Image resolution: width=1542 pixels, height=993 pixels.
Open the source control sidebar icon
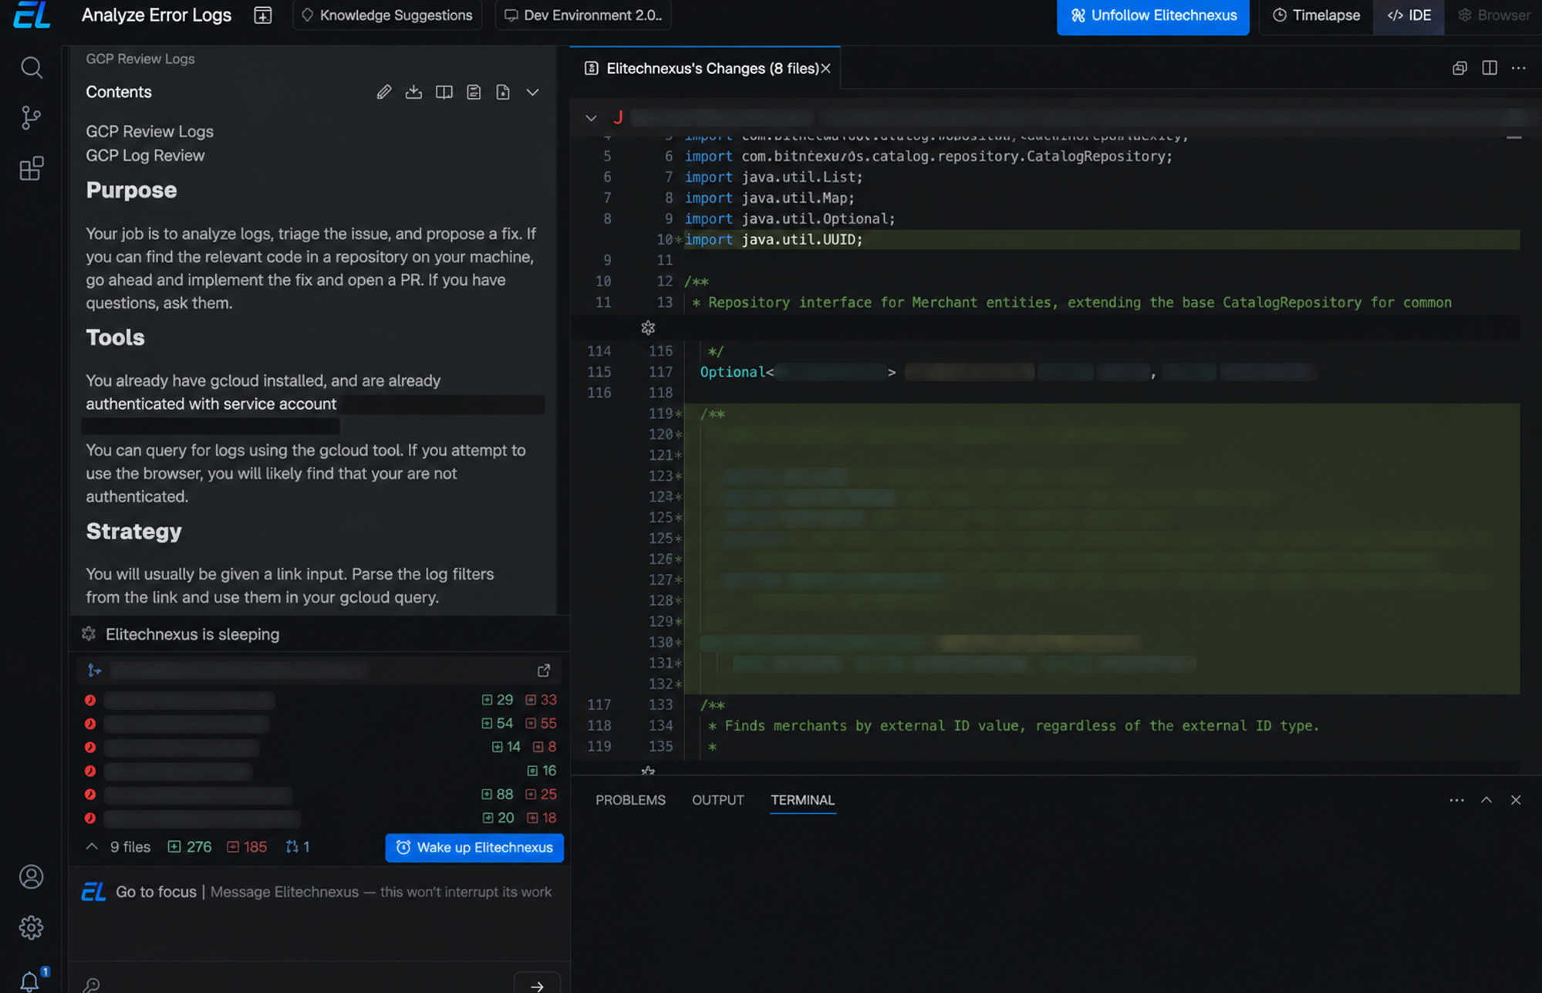coord(31,118)
